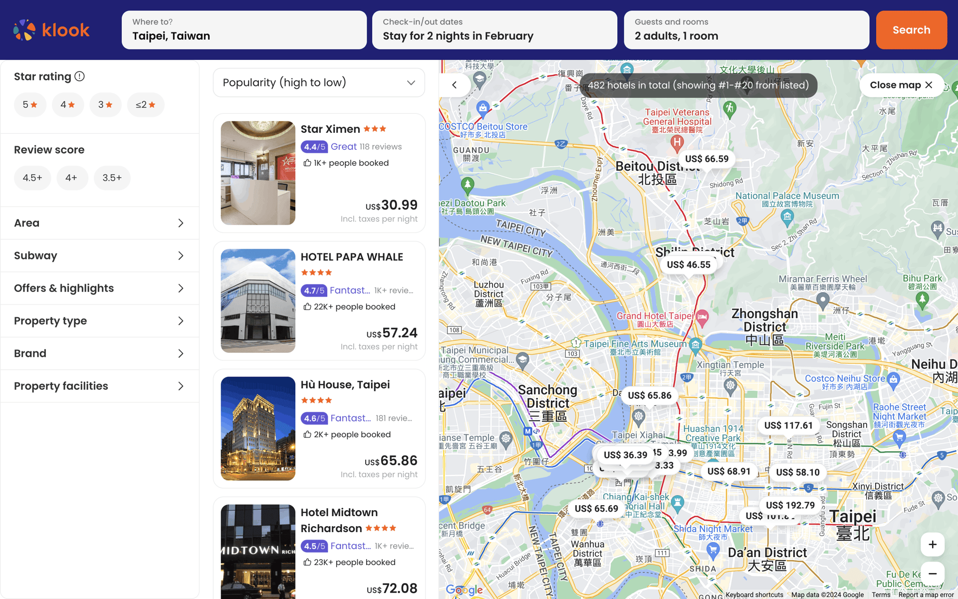Open Guests and rooms selector
Viewport: 958px width, 599px height.
point(746,30)
